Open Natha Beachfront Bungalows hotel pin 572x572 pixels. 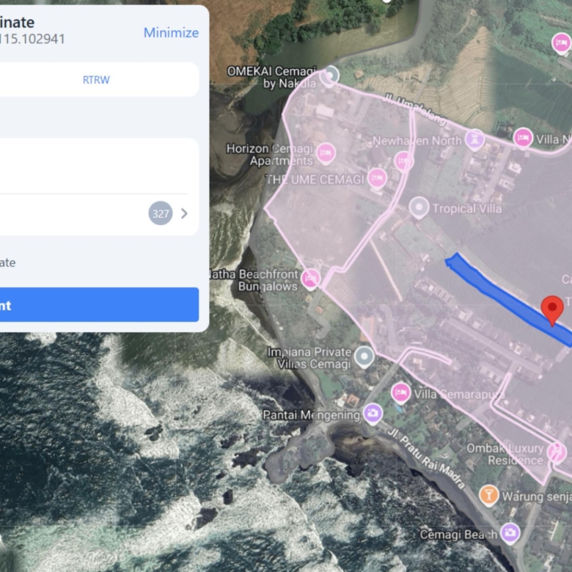click(x=311, y=278)
